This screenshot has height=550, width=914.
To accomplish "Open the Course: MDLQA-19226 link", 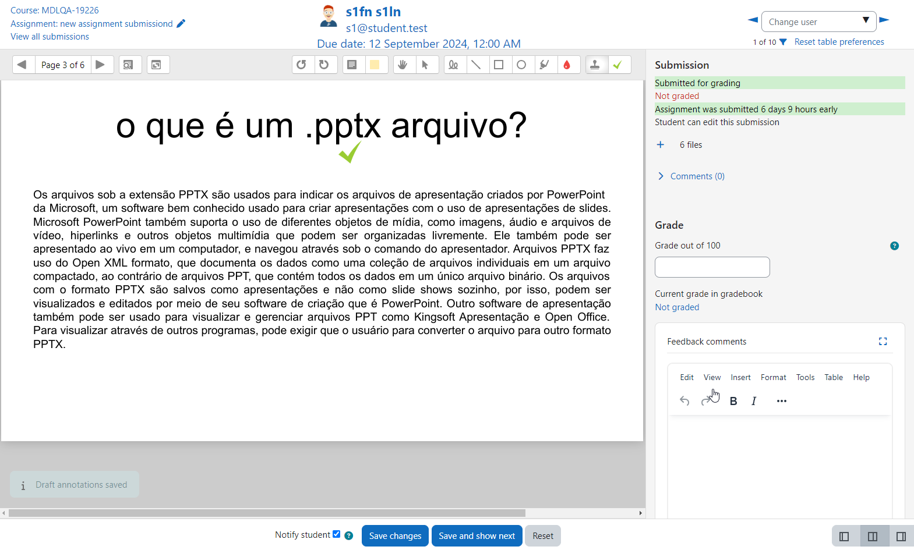I will (55, 10).
